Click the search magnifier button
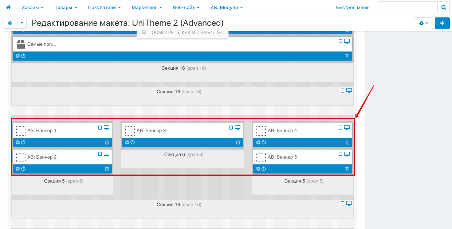 pos(443,7)
